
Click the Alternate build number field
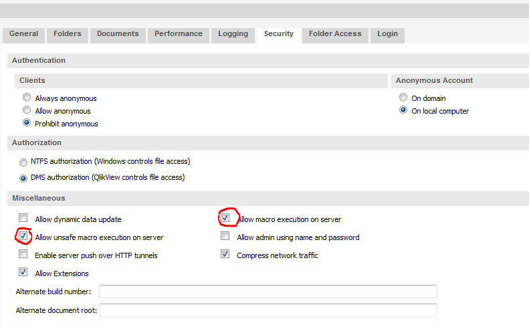point(268,292)
